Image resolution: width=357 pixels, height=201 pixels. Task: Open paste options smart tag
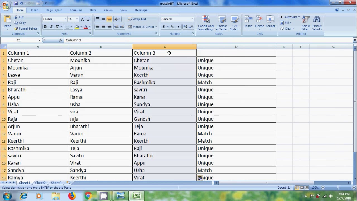click(x=200, y=178)
